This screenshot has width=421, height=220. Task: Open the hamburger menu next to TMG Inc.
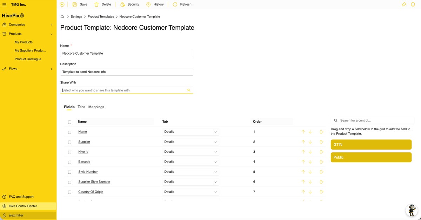(4, 5)
